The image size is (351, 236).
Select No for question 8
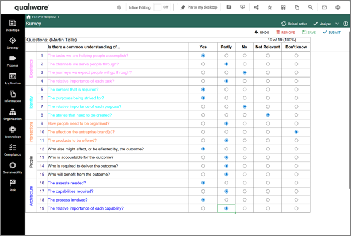(245, 115)
